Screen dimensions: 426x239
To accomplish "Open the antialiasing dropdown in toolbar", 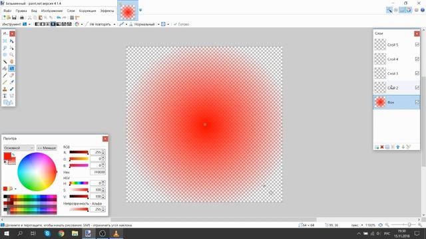I will [x=122, y=24].
